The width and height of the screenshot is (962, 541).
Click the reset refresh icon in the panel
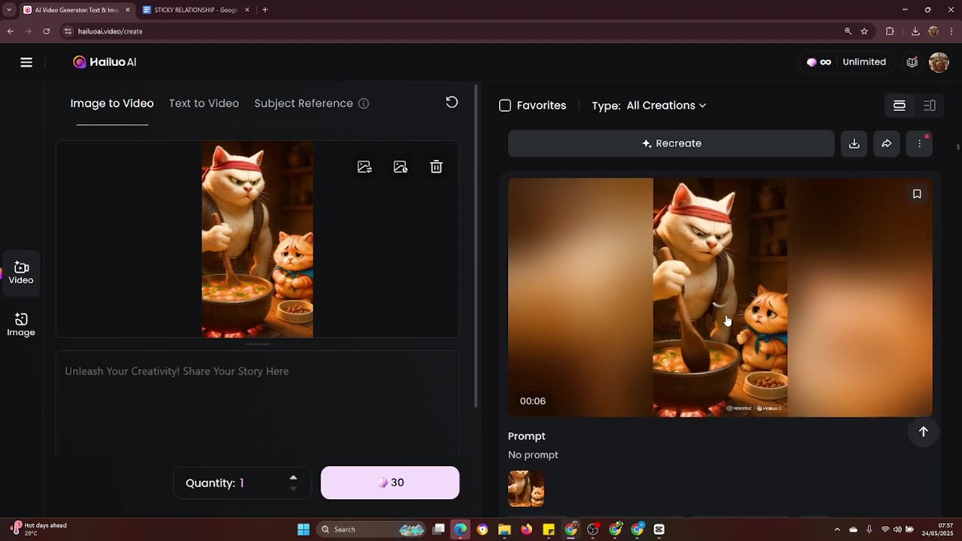pyautogui.click(x=452, y=102)
